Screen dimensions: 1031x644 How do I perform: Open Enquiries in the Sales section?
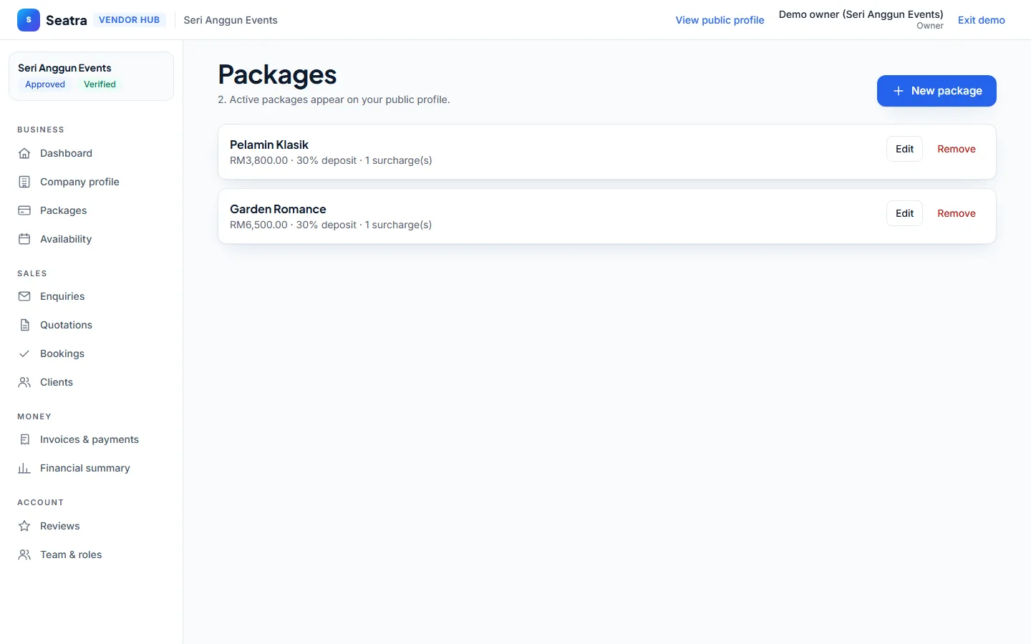point(91,296)
